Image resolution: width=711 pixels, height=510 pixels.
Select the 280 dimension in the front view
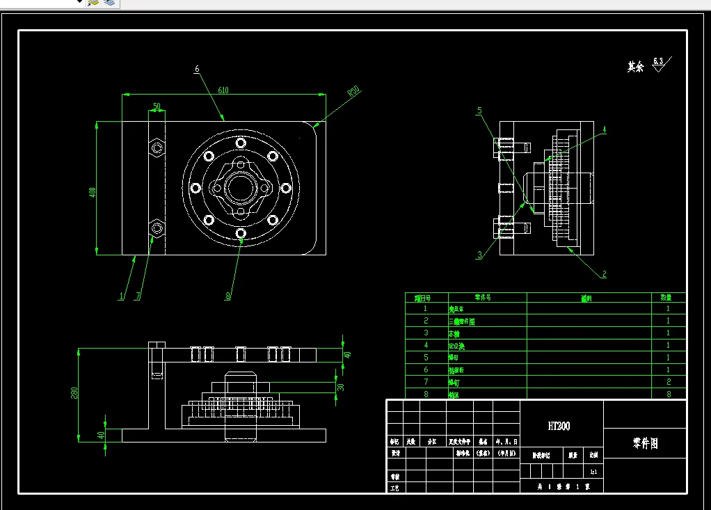74,392
